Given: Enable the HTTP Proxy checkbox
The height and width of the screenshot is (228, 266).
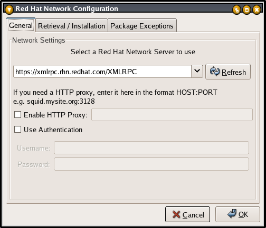Looking at the screenshot, I should point(17,115).
